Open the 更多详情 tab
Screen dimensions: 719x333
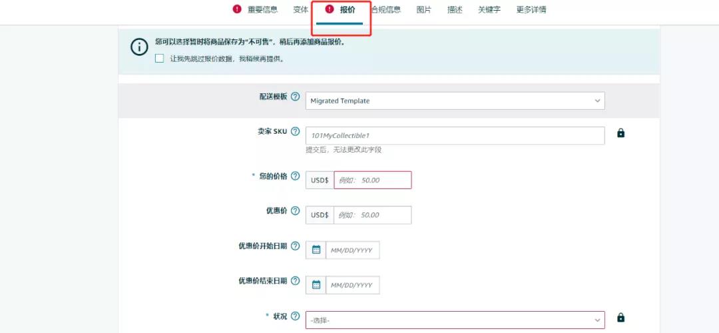click(x=531, y=10)
